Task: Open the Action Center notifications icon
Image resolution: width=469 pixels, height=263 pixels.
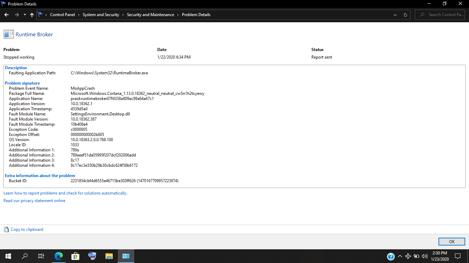Action: pos(458,256)
